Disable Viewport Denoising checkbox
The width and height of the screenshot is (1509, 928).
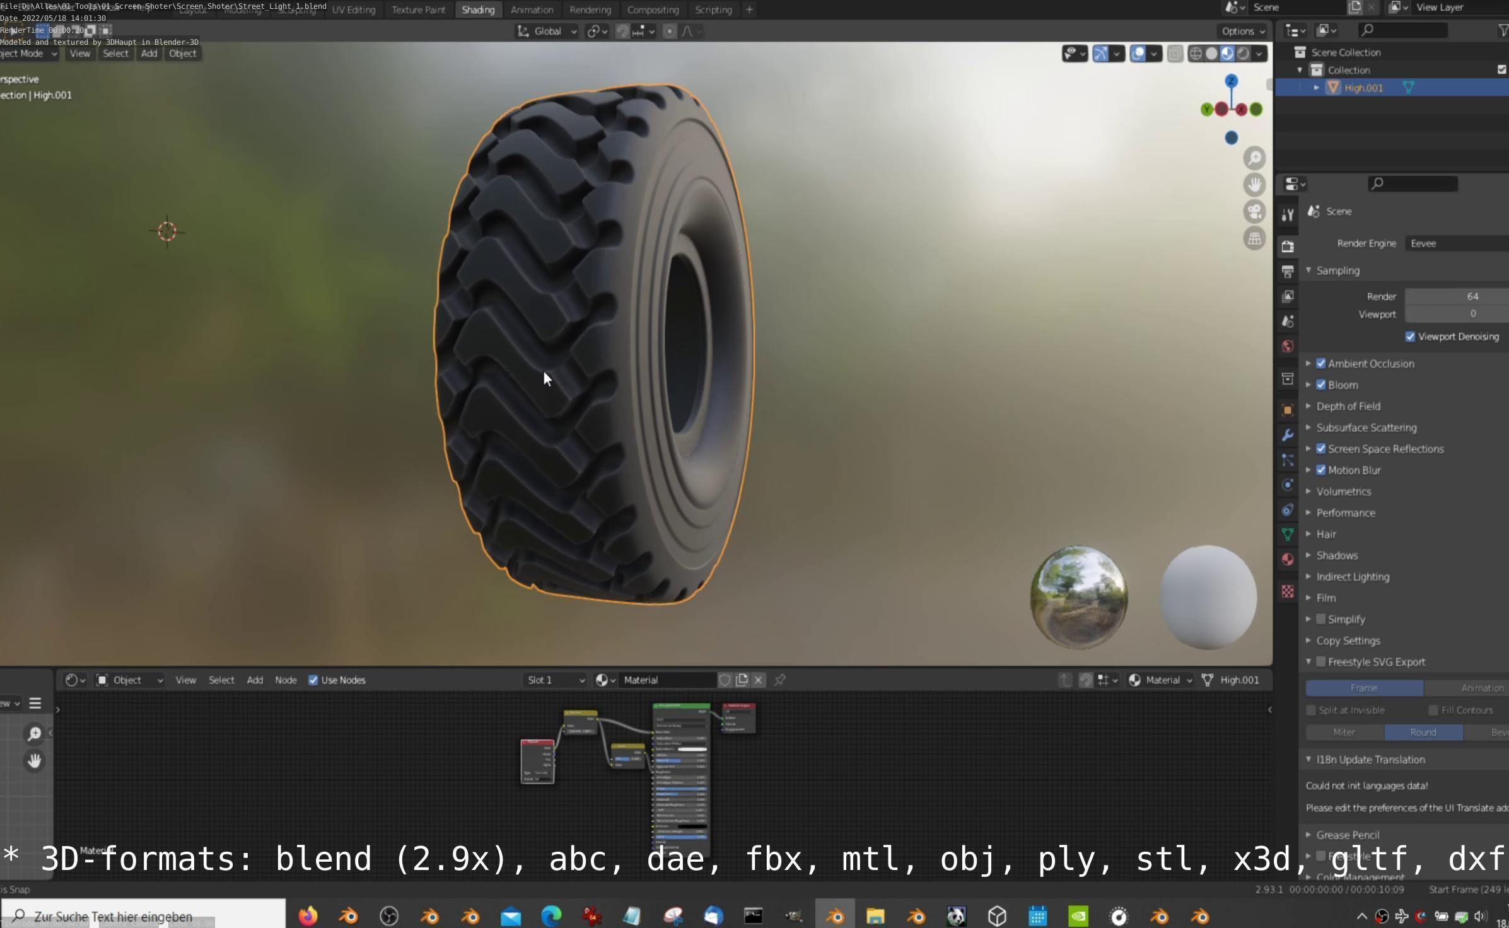(x=1411, y=337)
